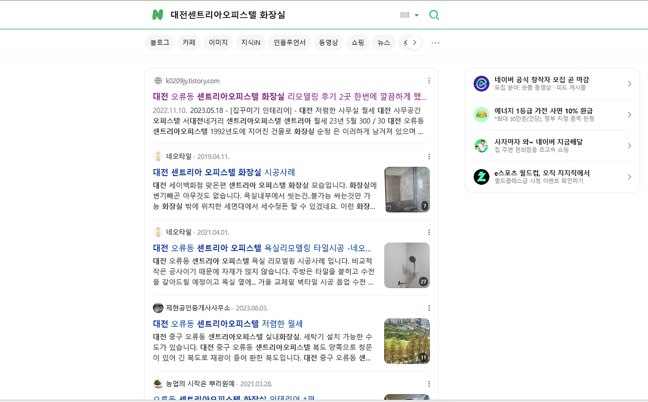Expand the keyboard input dropdown arrow
The image size is (648, 402).
417,15
